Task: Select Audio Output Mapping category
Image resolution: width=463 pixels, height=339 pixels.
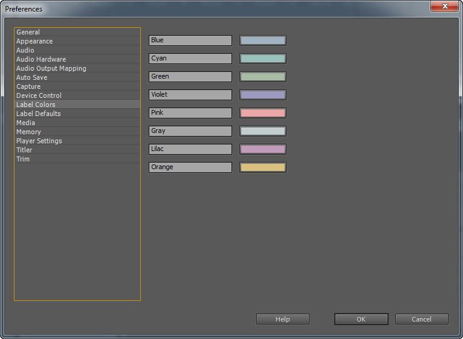Action: (x=77, y=68)
